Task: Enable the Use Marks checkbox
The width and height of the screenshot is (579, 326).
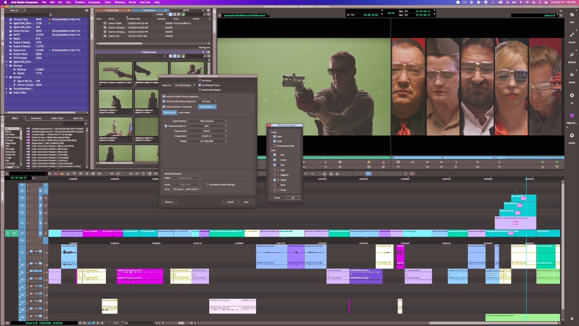Action: (200, 81)
